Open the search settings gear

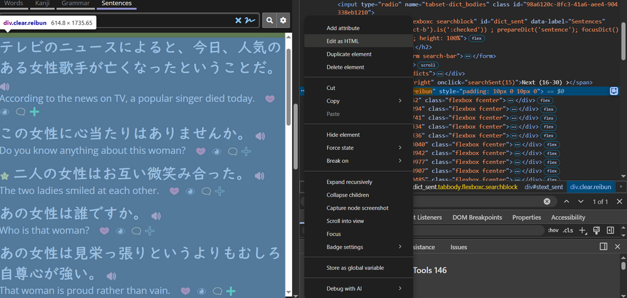[x=283, y=21]
